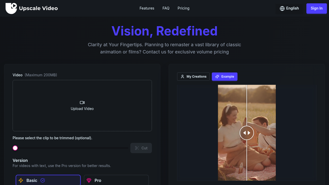329x185 pixels.
Task: Click the Sign In button
Action: (x=316, y=8)
